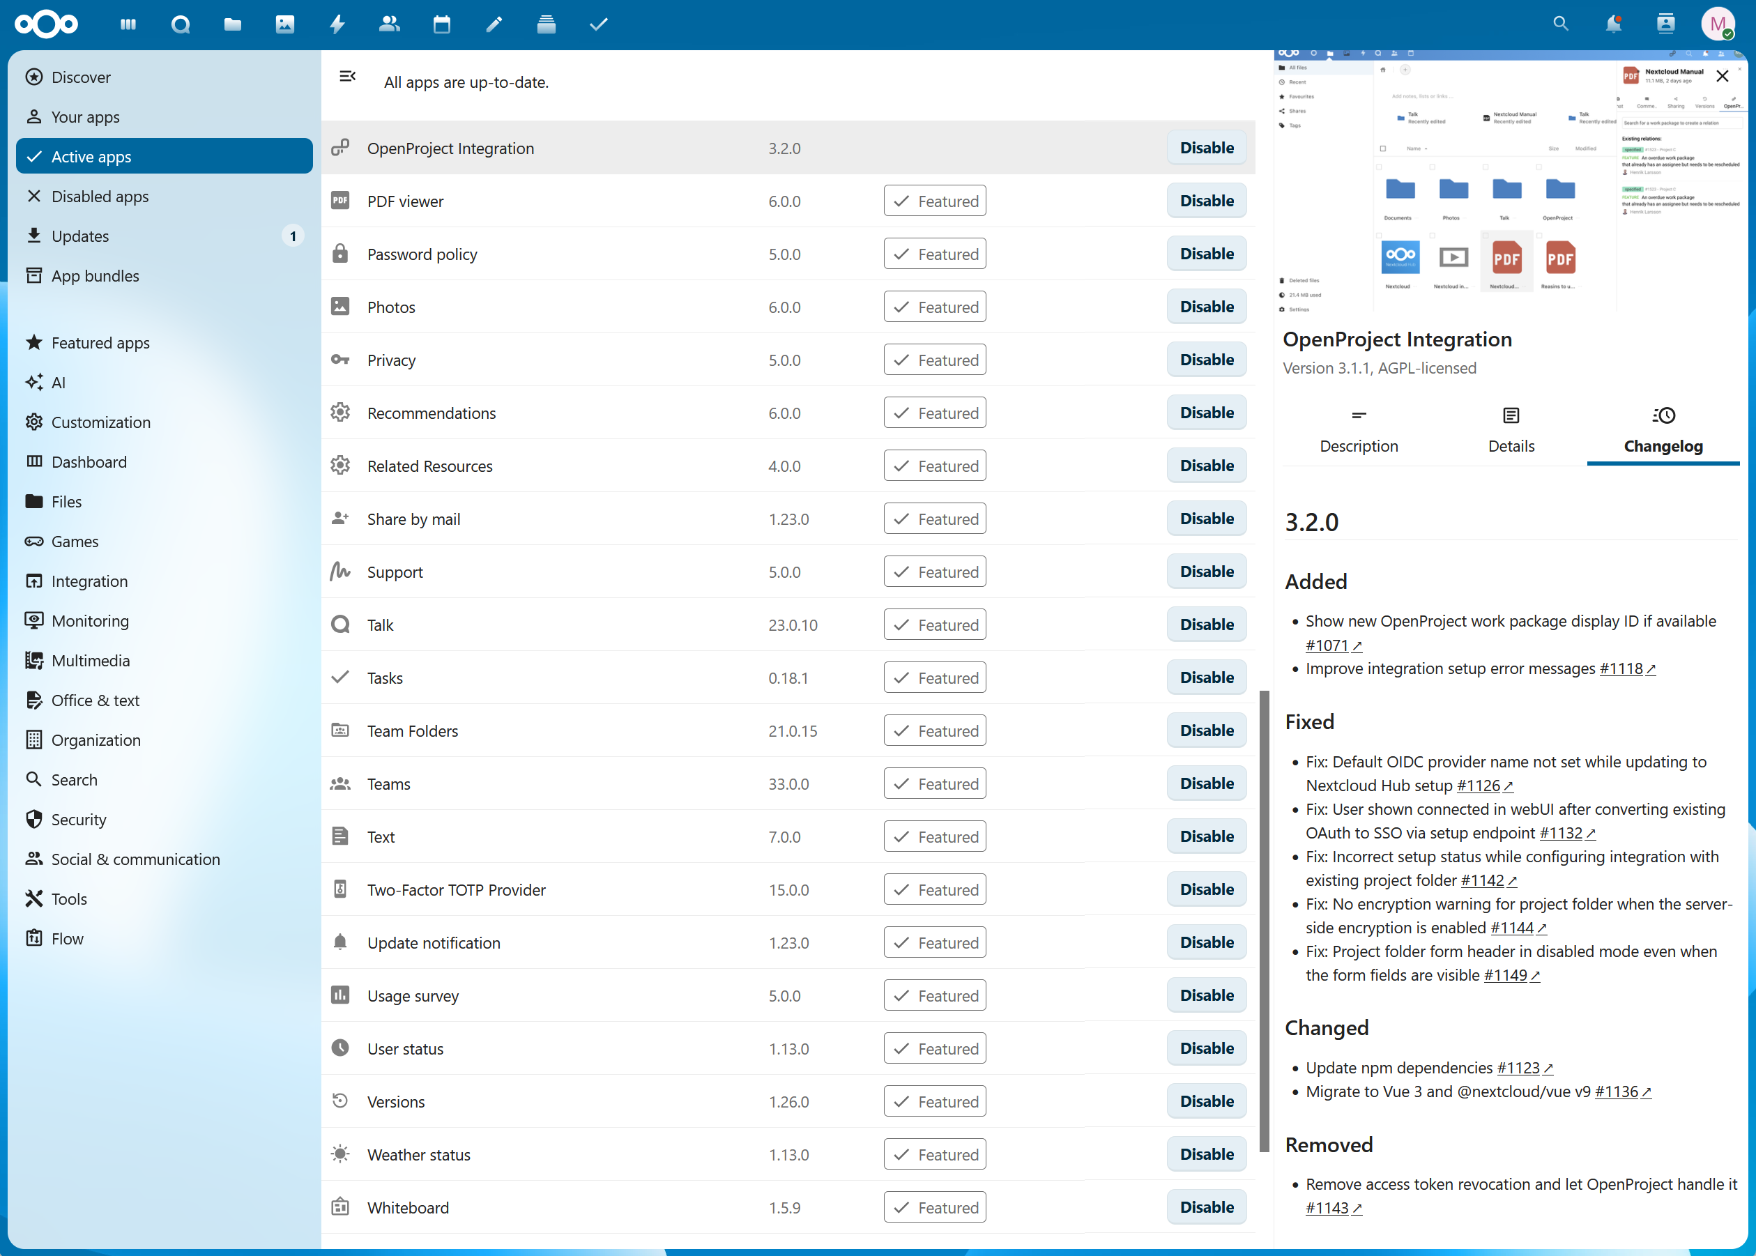Open the Security category
This screenshot has width=1756, height=1256.
164,819
